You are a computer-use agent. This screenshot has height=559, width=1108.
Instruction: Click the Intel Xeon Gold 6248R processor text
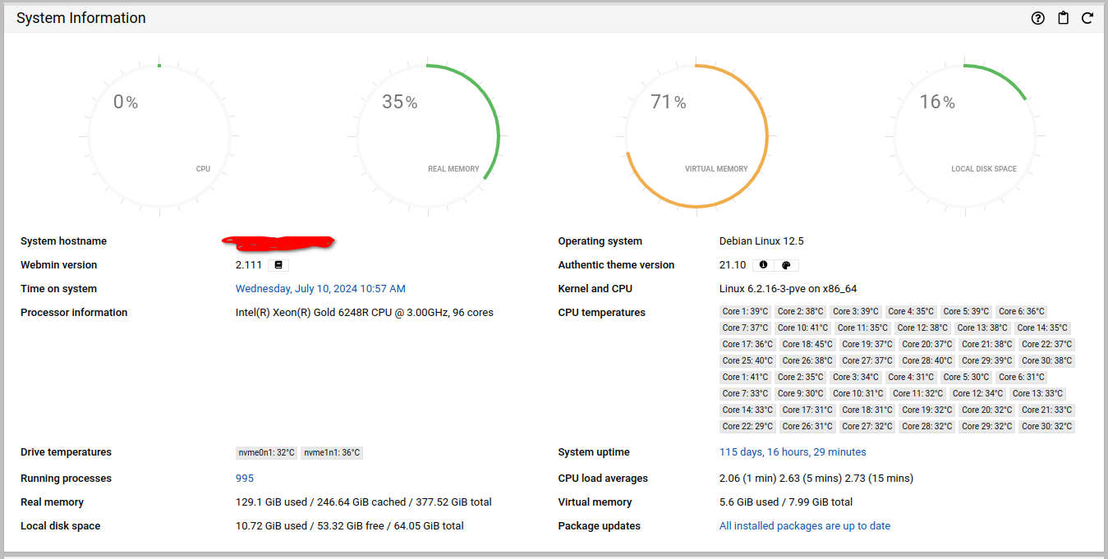(x=365, y=313)
